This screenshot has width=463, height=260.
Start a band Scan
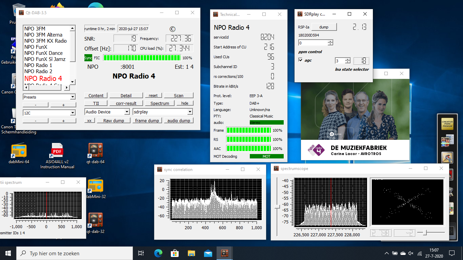tap(179, 95)
